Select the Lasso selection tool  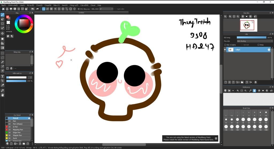(x=2, y=57)
